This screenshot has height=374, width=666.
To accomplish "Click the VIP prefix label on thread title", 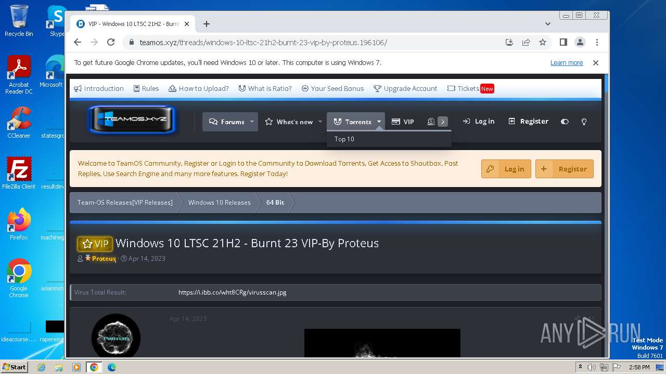I will click(x=95, y=244).
